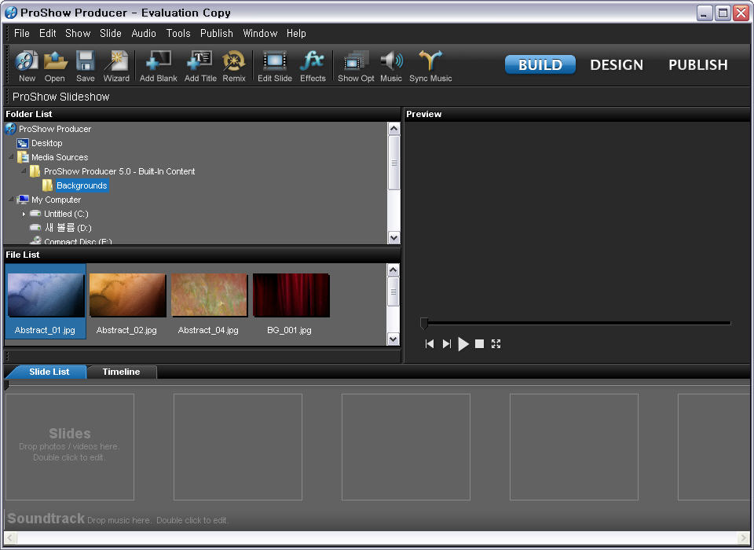Open the Show menu

78,33
